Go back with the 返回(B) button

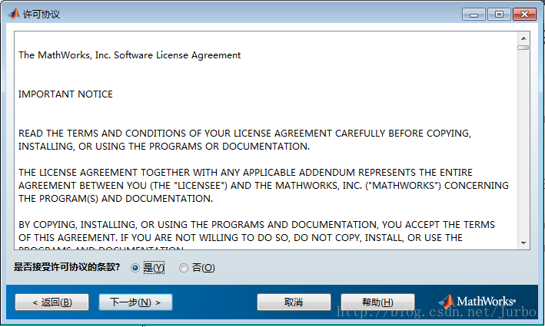pyautogui.click(x=52, y=302)
